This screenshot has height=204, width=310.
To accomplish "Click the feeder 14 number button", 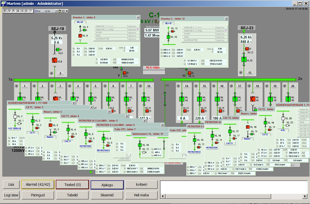I will (187, 86).
